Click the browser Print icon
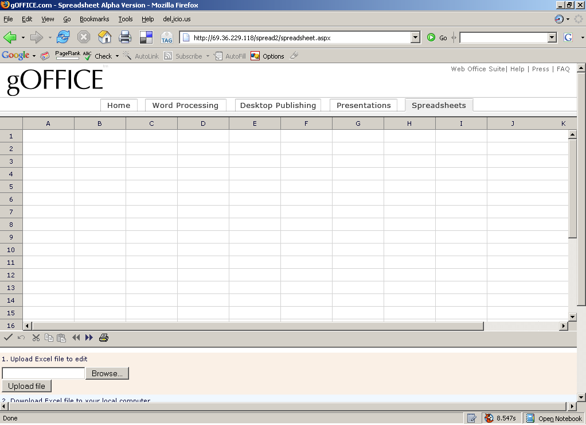Viewport: 586px width, 425px height. [125, 37]
